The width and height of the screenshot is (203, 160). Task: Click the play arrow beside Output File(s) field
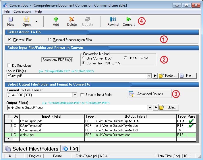156,107
